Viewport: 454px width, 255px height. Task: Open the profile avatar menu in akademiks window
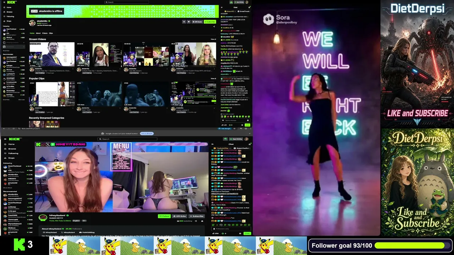pyautogui.click(x=247, y=2)
